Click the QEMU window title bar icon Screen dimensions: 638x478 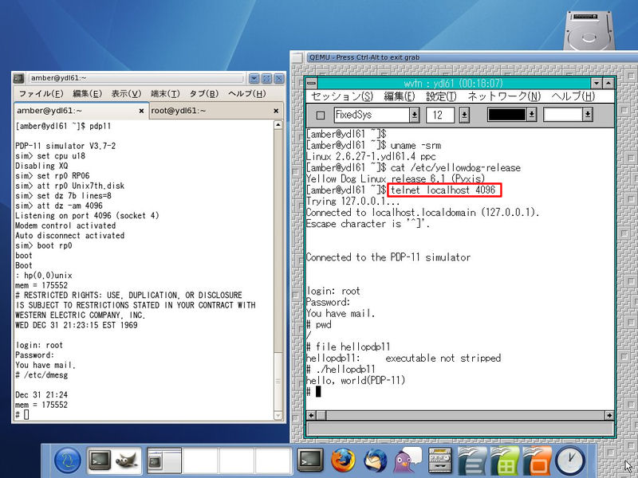(x=297, y=57)
